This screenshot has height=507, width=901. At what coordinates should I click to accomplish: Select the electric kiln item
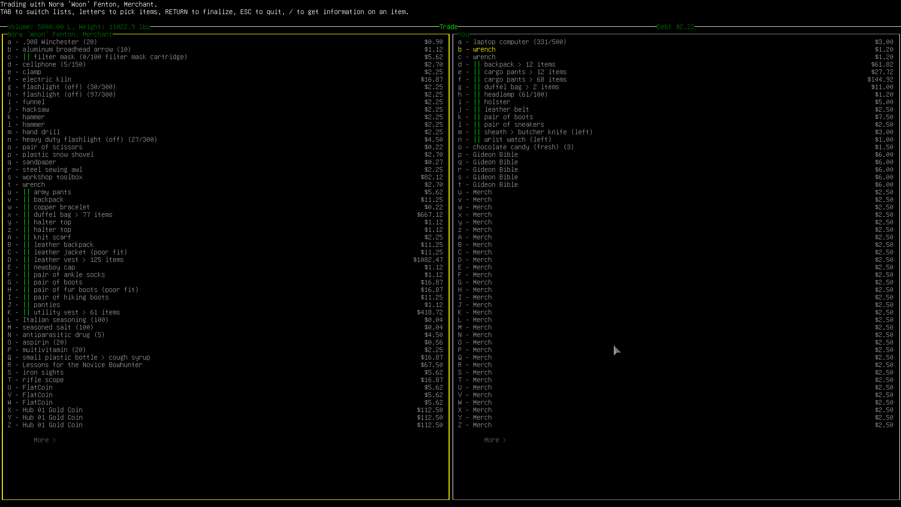(46, 79)
